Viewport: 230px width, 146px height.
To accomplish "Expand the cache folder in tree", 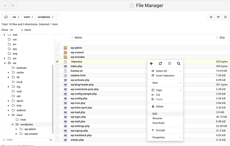I will click(x=8, y=73).
